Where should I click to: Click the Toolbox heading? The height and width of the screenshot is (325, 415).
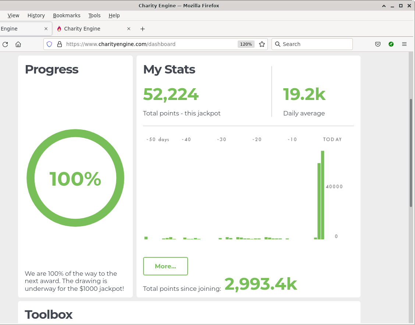coord(49,314)
